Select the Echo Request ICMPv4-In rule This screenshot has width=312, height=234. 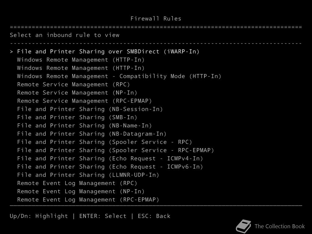pos(110,158)
